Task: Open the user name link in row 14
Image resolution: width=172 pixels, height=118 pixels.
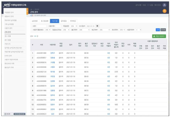Action: 53,114
